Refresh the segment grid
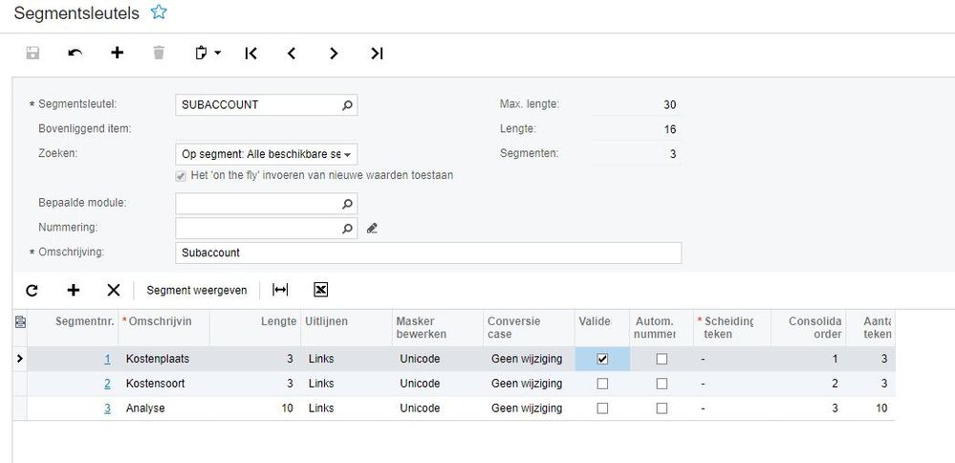Image resolution: width=955 pixels, height=463 pixels. 32,290
